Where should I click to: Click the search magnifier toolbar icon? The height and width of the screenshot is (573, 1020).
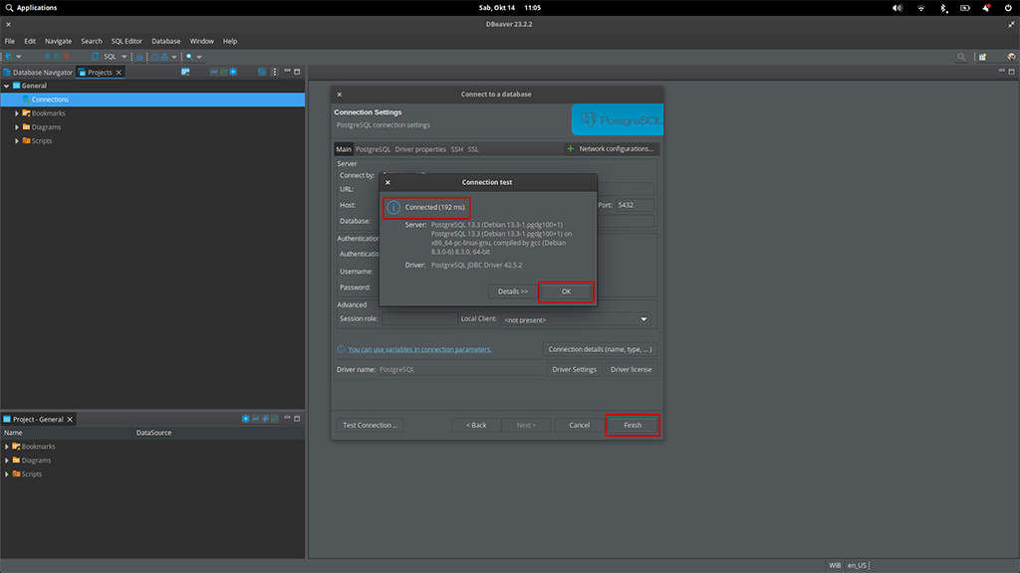pyautogui.click(x=190, y=57)
